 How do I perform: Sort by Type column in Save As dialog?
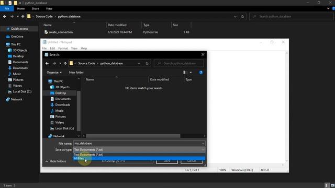pyautogui.click(x=188, y=79)
